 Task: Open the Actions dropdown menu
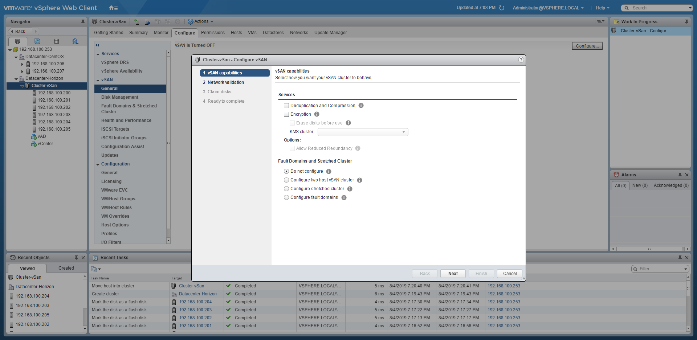[201, 22]
